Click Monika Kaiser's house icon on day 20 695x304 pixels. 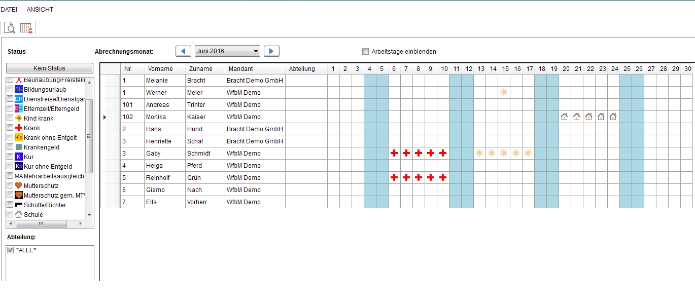pyautogui.click(x=564, y=117)
